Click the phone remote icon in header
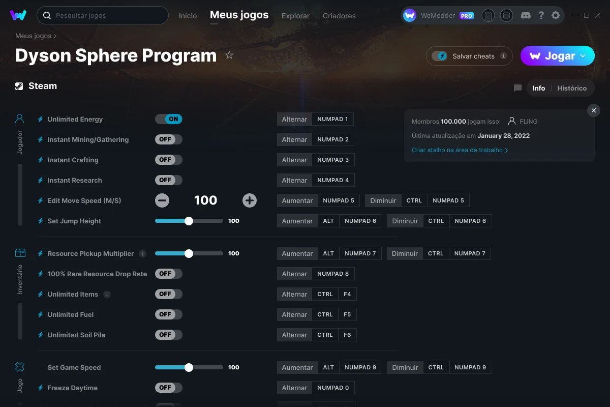 (x=488, y=15)
